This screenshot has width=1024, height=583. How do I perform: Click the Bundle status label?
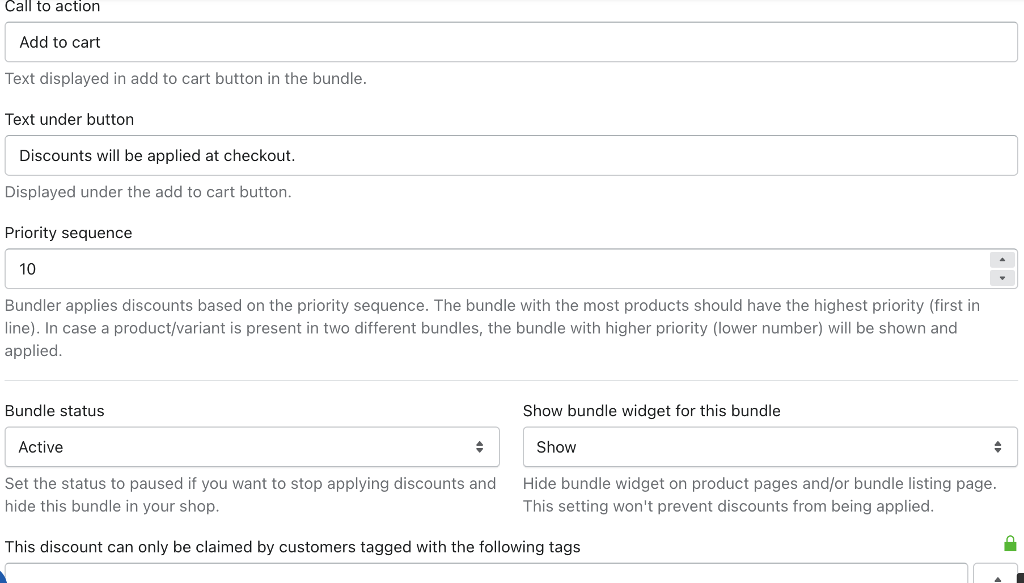54,411
